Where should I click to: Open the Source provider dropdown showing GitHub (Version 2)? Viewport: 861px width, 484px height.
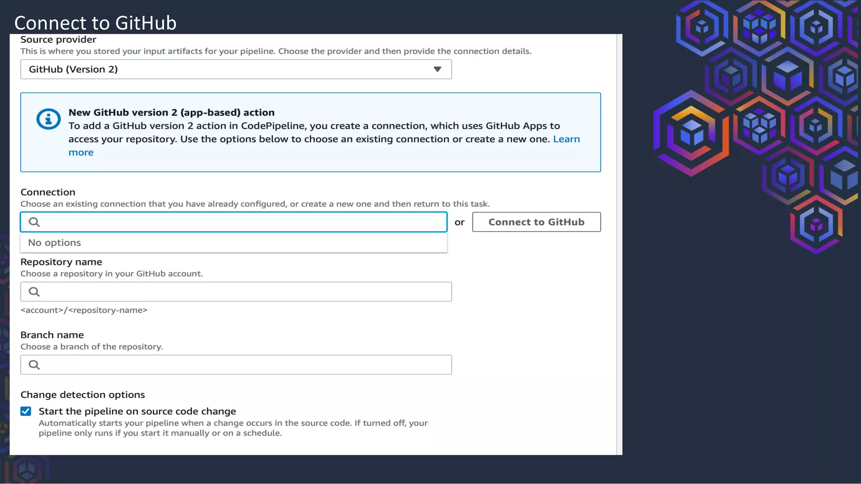pos(236,69)
